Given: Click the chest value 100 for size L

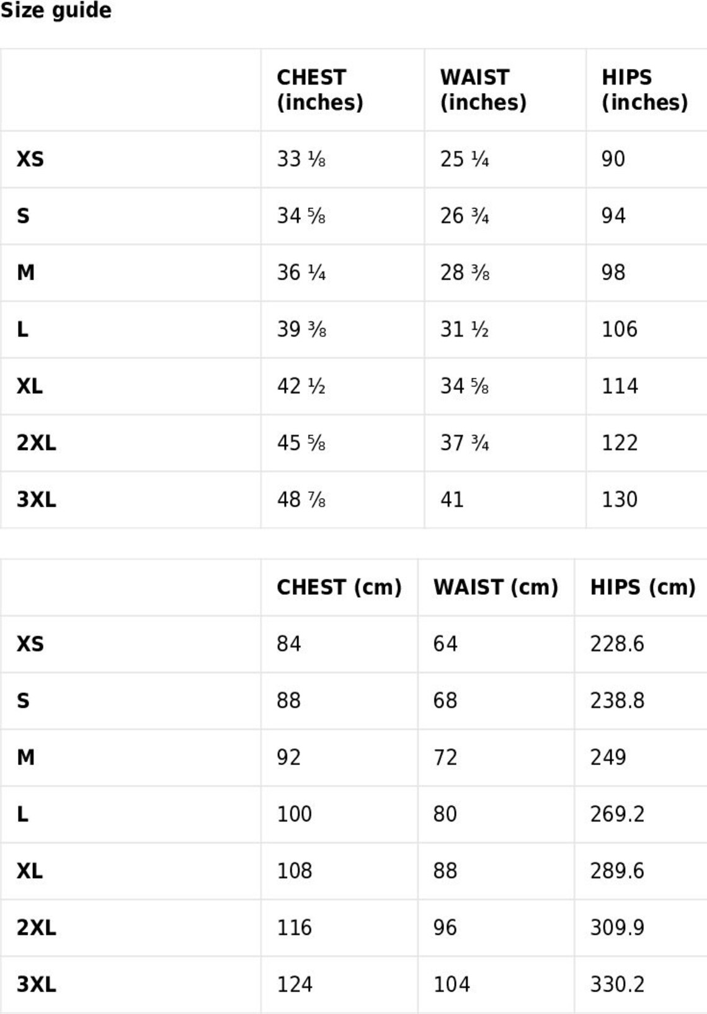Looking at the screenshot, I should (295, 814).
